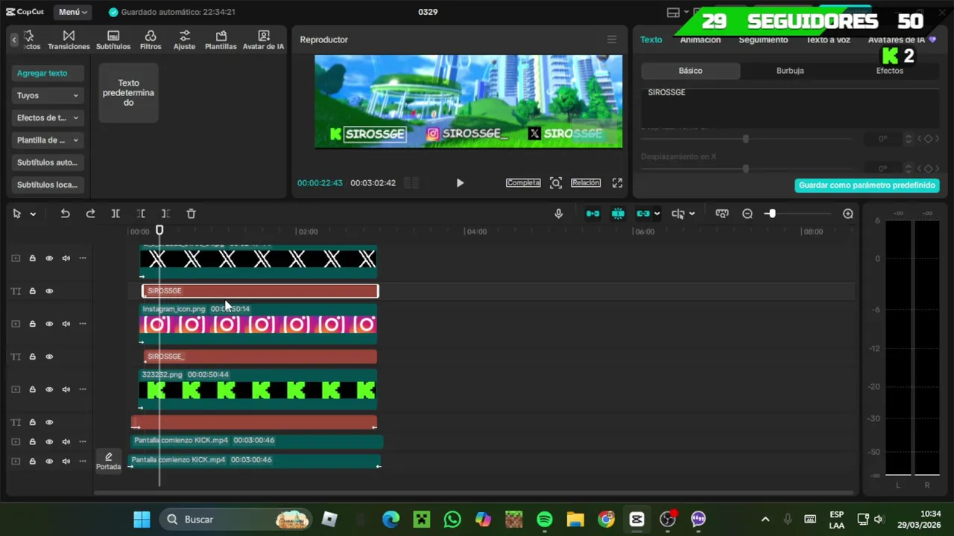Switch to the Animación tab
This screenshot has height=536, width=954.
(701, 40)
